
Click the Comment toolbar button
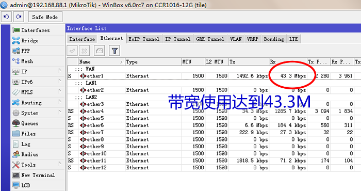(x=99, y=51)
